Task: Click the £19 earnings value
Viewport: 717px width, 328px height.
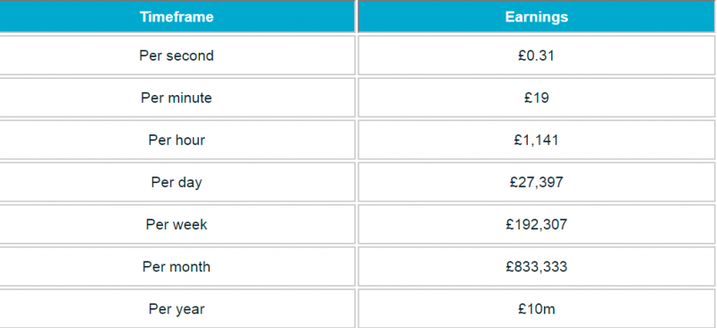Action: coord(536,98)
